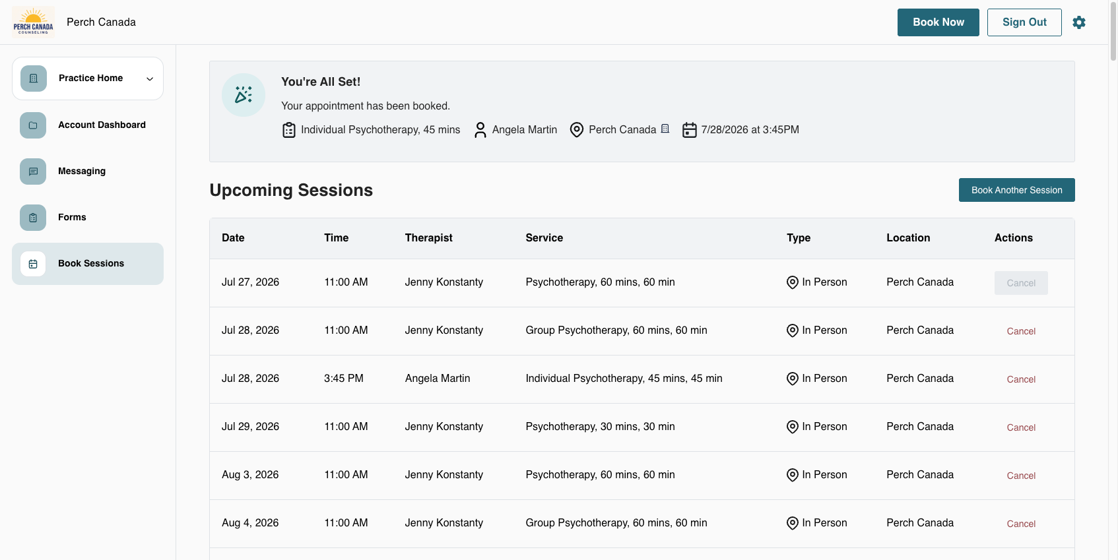The height and width of the screenshot is (560, 1118).
Task: Click the Sign Out button
Action: (1024, 22)
